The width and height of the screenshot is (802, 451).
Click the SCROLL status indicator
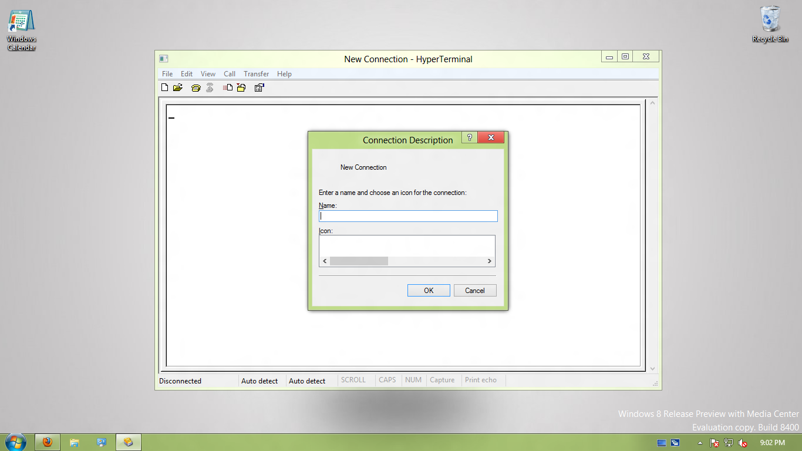pos(353,380)
